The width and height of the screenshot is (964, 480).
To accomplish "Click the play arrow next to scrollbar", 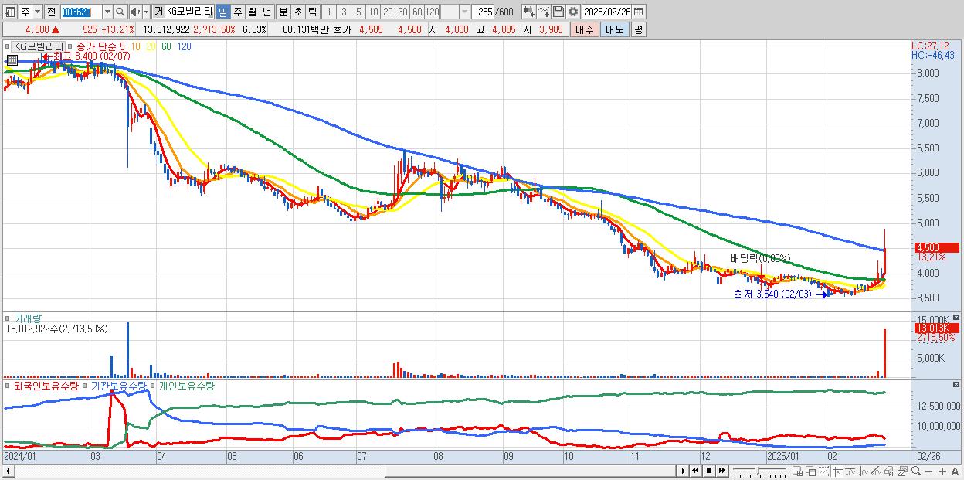I will pos(684,471).
